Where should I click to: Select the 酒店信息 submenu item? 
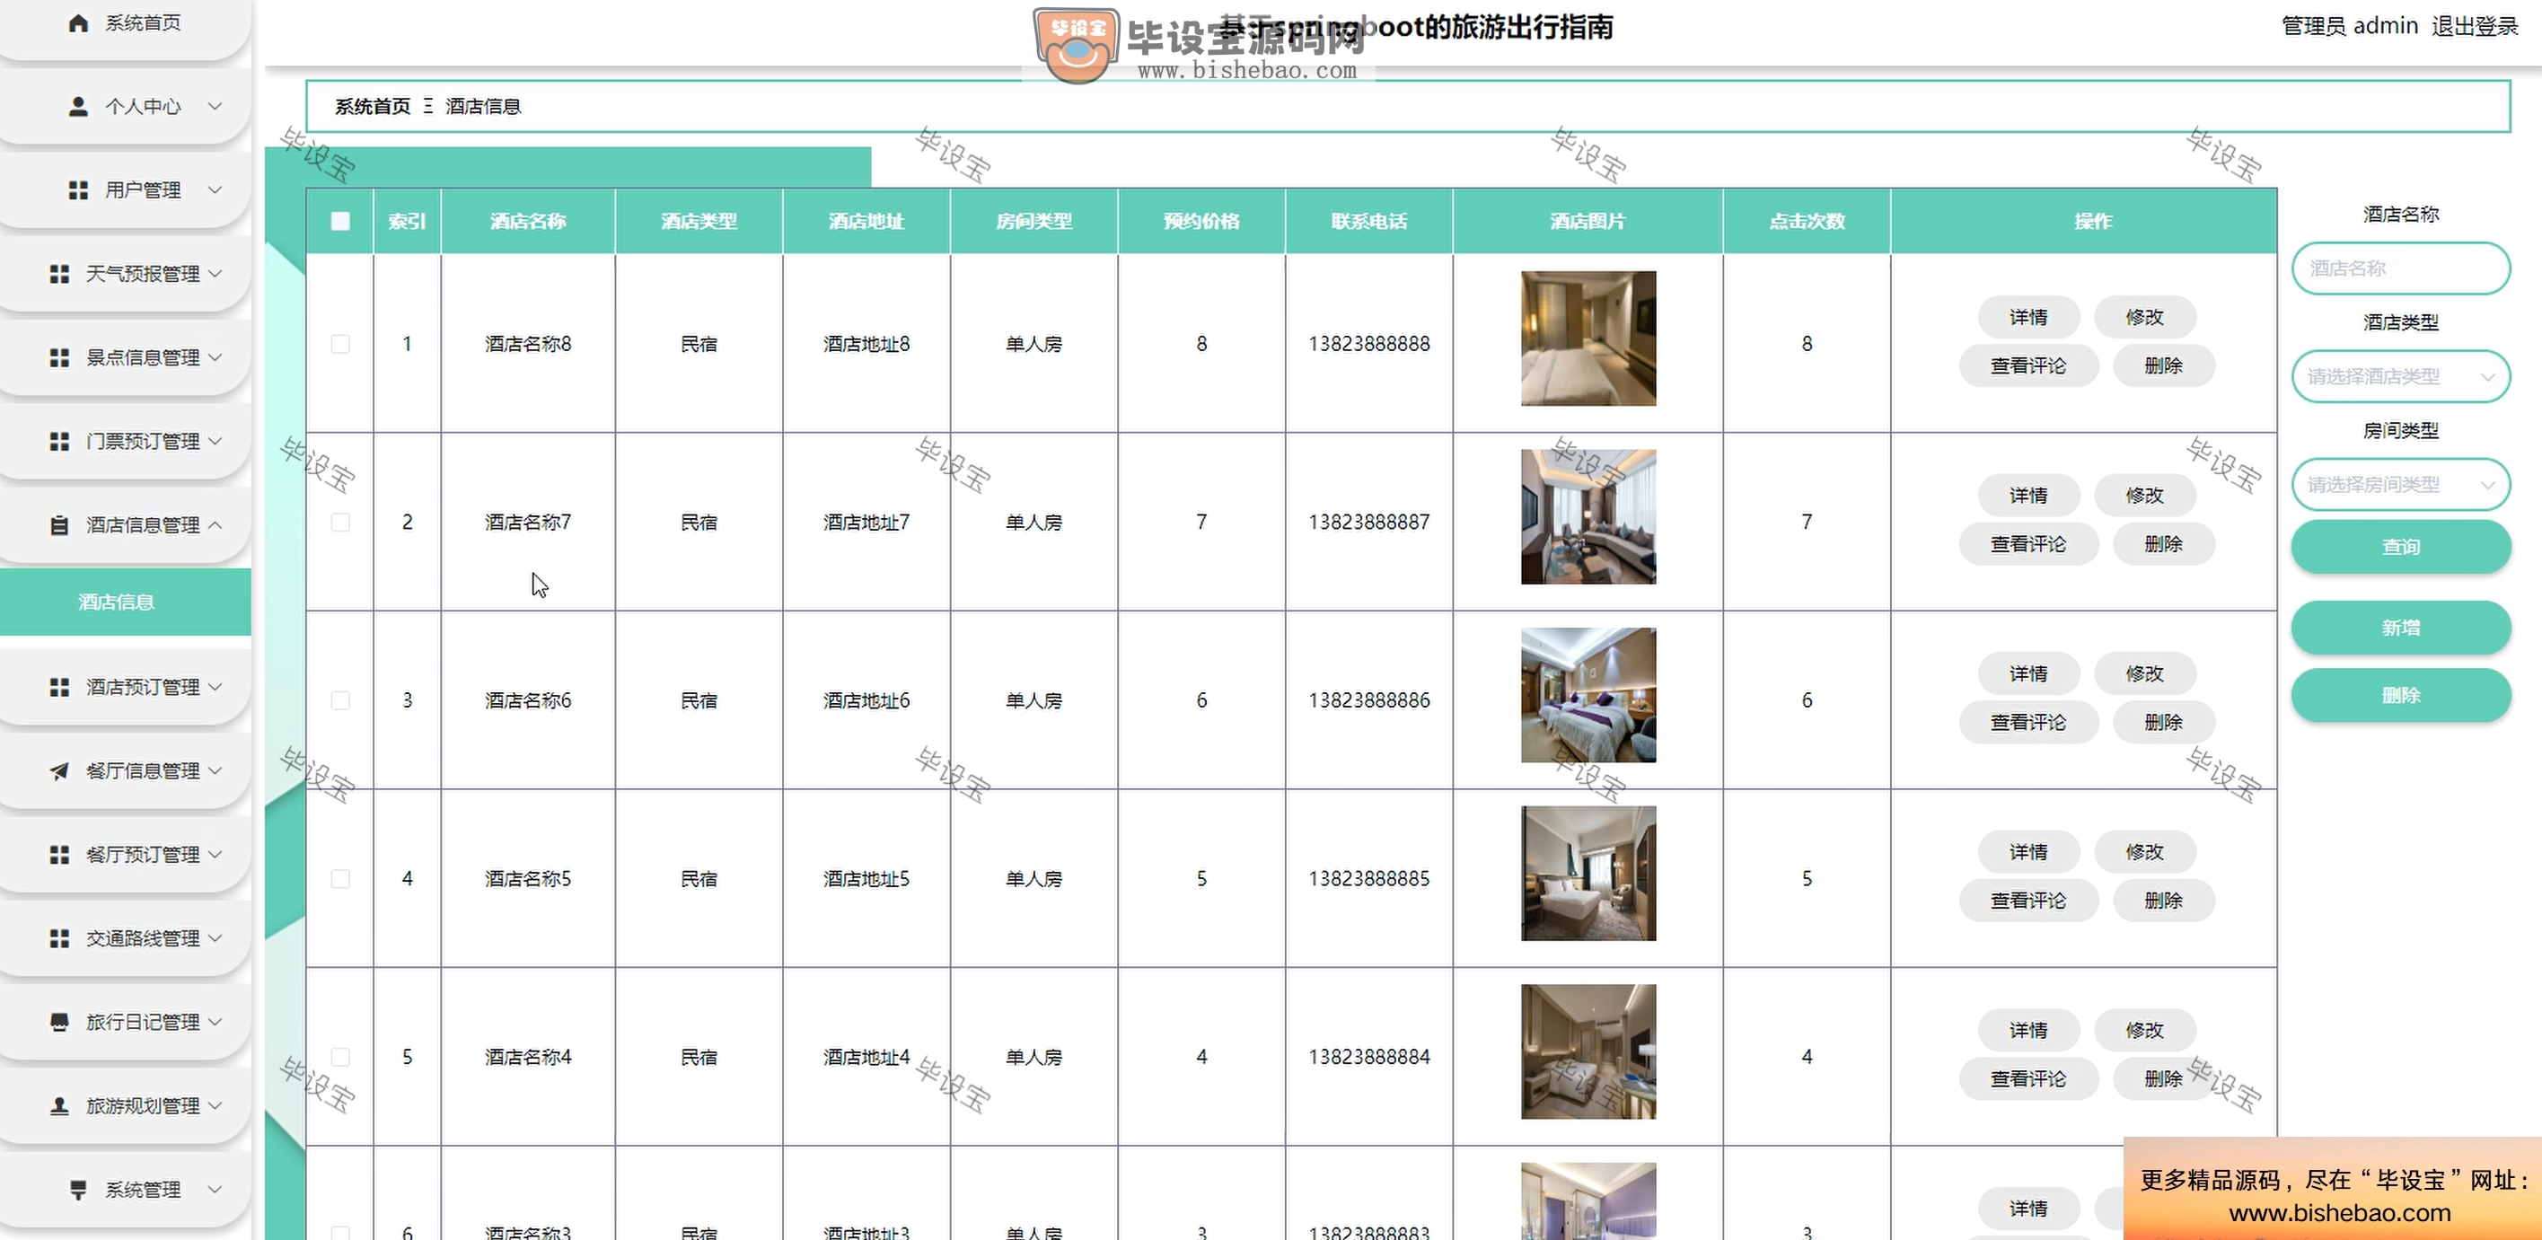(126, 602)
